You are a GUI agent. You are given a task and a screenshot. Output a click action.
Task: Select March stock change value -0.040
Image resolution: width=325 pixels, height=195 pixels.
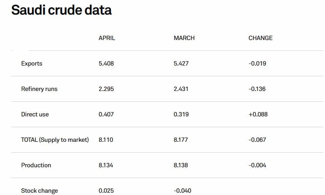click(x=183, y=191)
